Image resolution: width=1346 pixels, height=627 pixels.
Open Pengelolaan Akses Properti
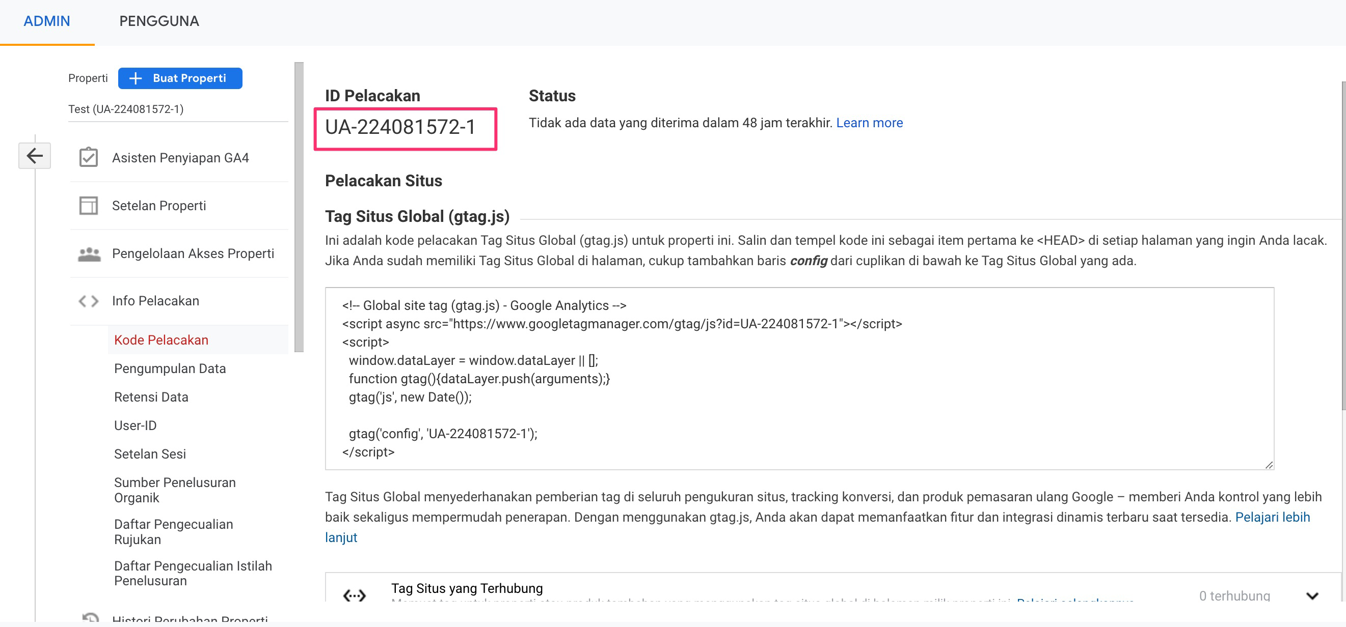[193, 254]
